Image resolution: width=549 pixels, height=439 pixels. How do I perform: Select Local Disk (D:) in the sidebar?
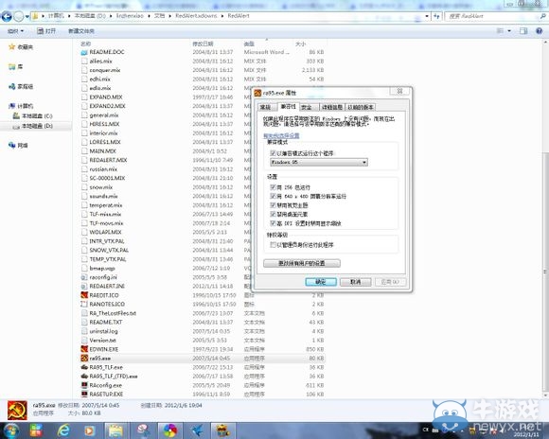coord(32,126)
